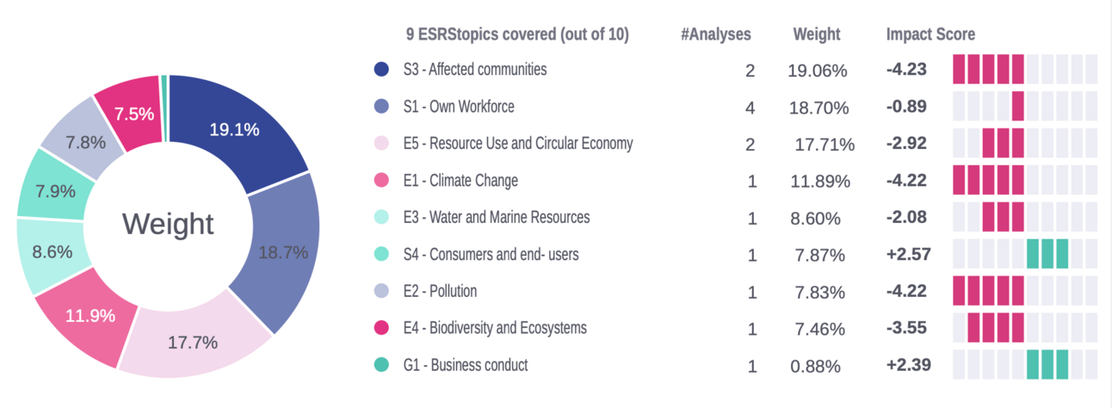Viewport: 1112px width, 408px height.
Task: Click the 17.7% pale pink donut slice
Action: (x=194, y=340)
